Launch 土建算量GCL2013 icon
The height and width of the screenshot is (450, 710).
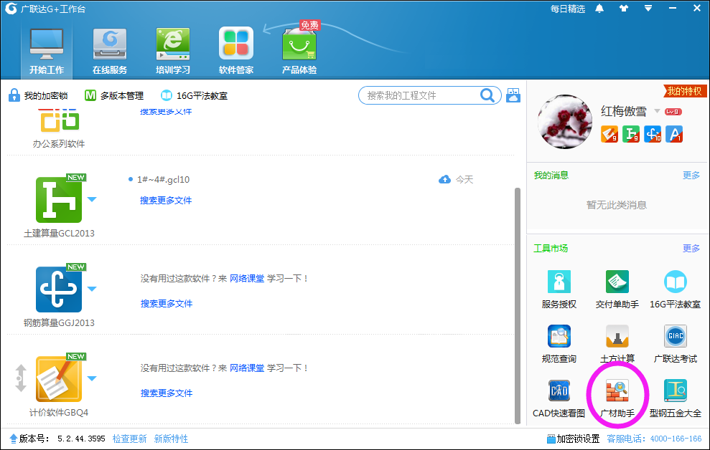pos(59,200)
